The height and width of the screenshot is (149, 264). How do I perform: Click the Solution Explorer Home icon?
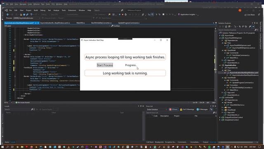click(x=226, y=26)
